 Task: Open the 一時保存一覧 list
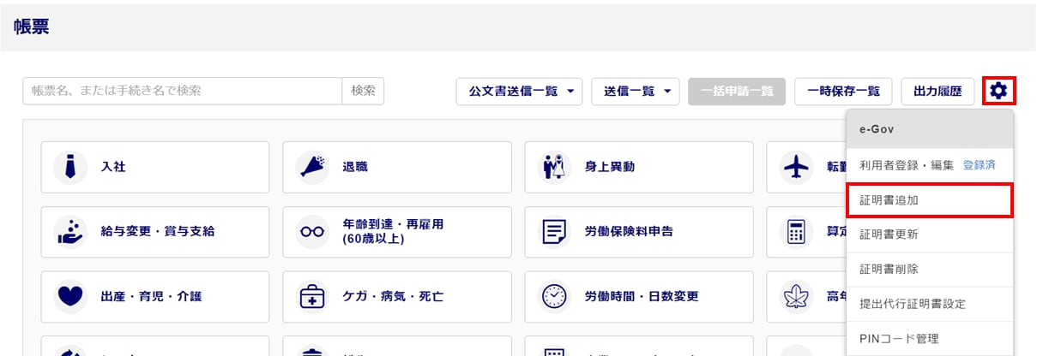point(843,91)
